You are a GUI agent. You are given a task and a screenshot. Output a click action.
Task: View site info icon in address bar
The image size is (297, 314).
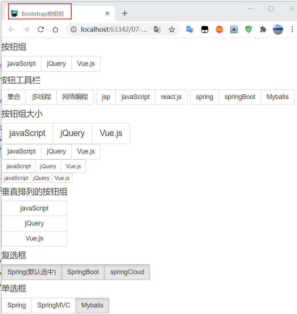click(x=74, y=30)
